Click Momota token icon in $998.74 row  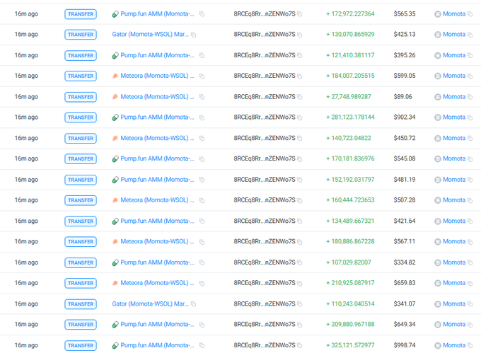click(438, 345)
